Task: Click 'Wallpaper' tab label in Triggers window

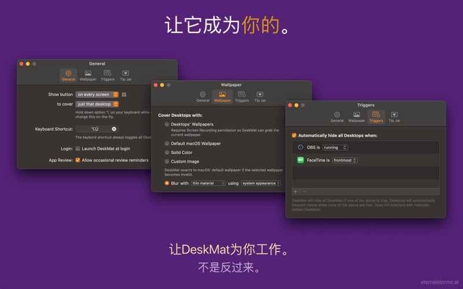Action: (357, 121)
